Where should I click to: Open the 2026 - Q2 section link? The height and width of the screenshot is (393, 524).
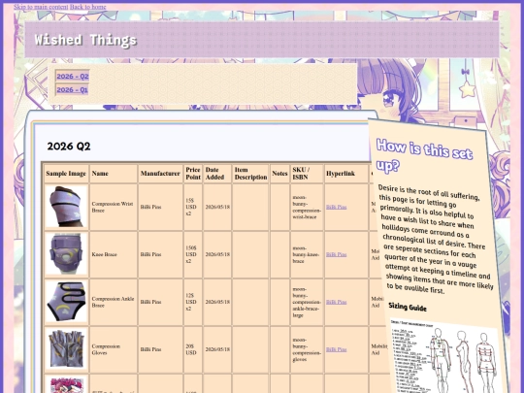73,77
